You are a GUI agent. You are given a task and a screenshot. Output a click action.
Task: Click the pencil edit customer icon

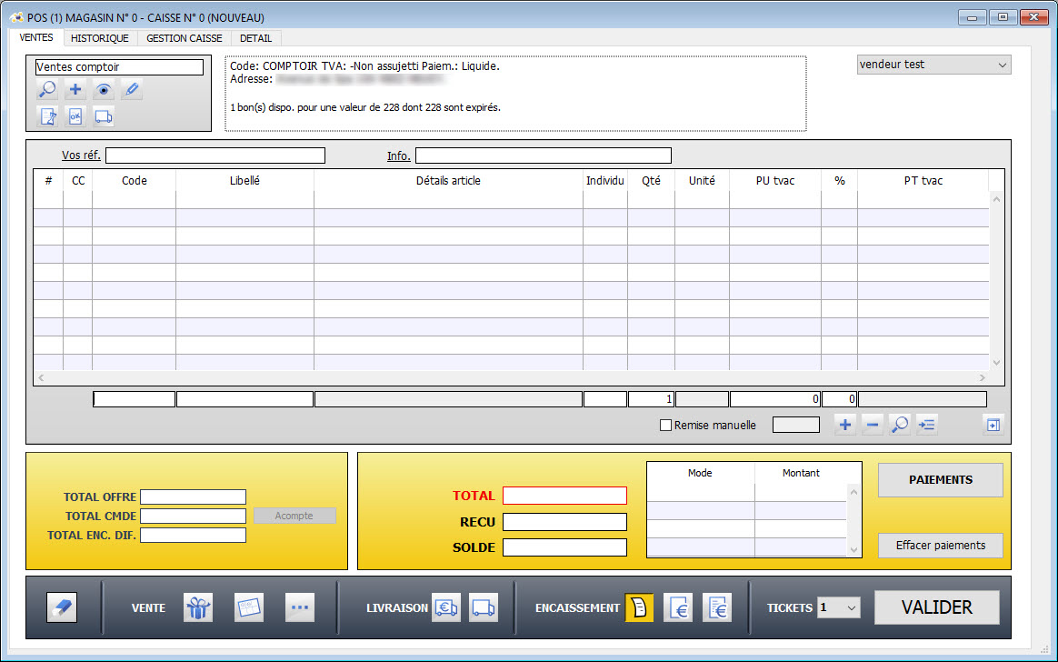pos(132,90)
